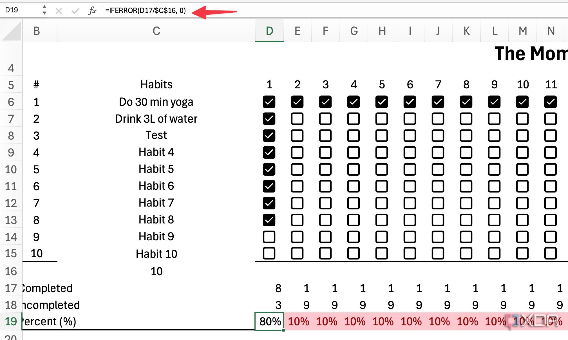
Task: Uncheck Do 30 min yoga for day 11
Action: pyautogui.click(x=551, y=102)
